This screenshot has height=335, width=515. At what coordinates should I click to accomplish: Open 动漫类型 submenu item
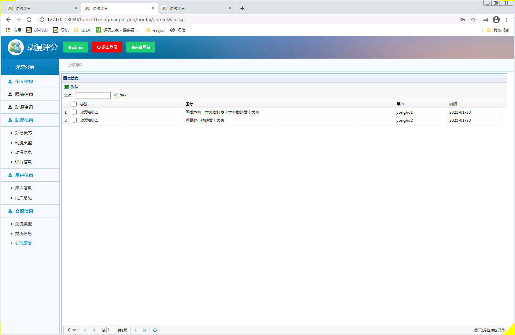tap(24, 143)
